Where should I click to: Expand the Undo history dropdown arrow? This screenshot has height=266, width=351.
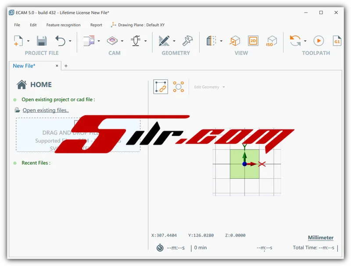pyautogui.click(x=70, y=41)
